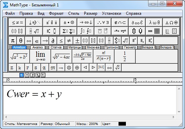Insert right arrow symbol in small bar
The width and height of the screenshot is (185, 129).
point(45,41)
